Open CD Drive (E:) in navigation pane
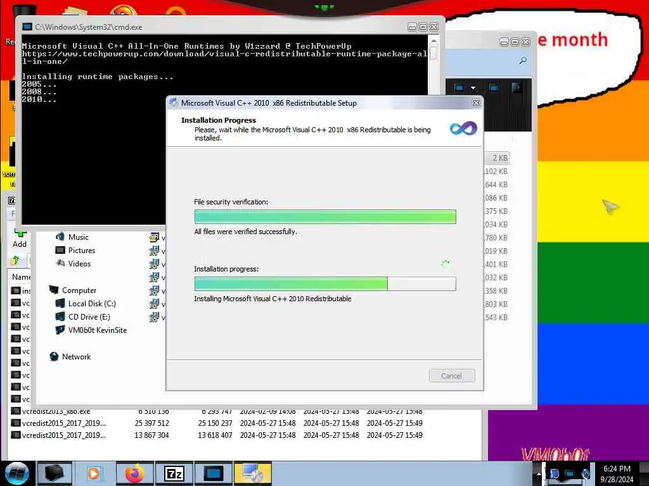649x486 pixels. 89,317
